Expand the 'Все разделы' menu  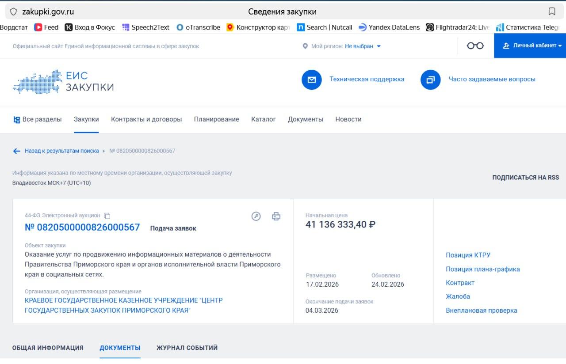(x=37, y=119)
